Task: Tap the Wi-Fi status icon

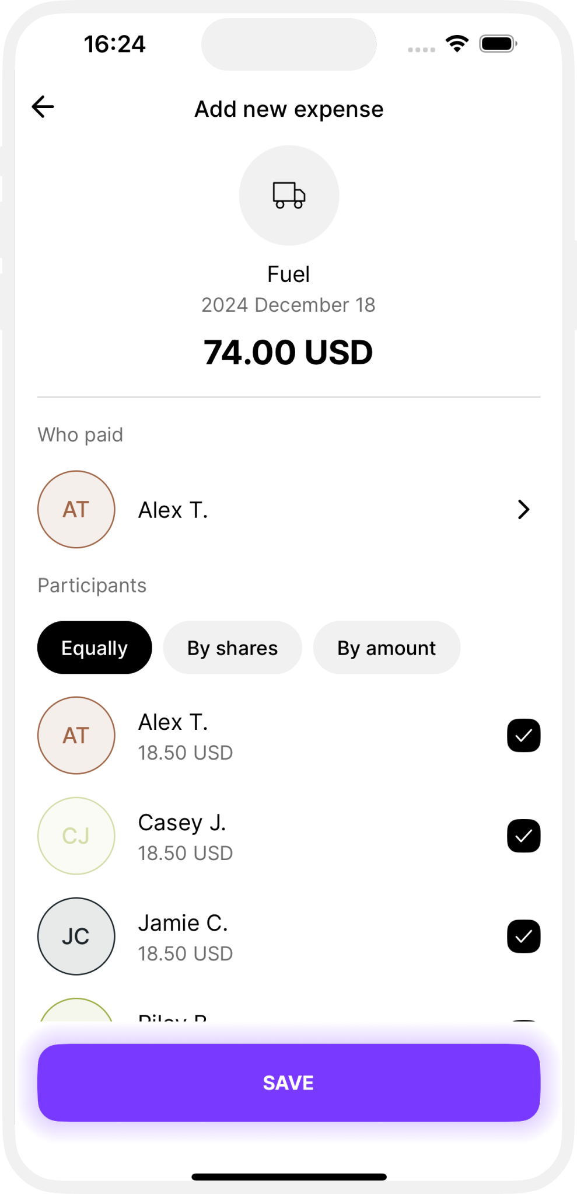Action: (457, 44)
